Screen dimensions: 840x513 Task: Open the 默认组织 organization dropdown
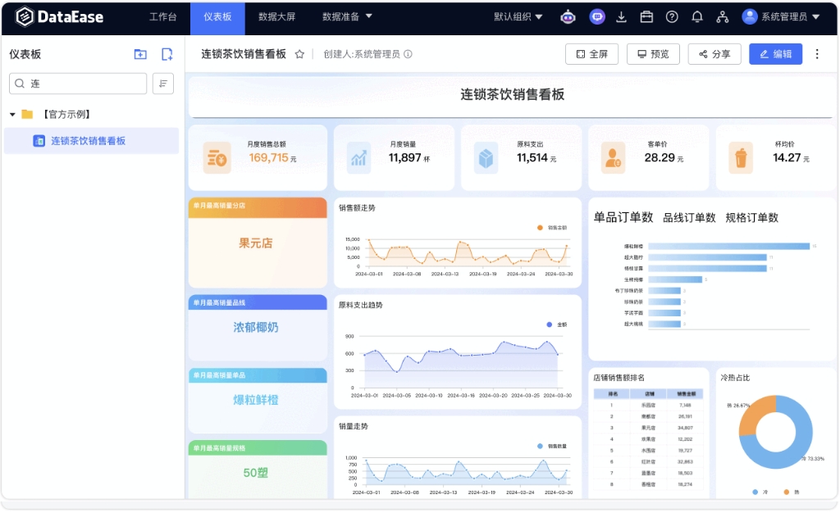(x=518, y=16)
